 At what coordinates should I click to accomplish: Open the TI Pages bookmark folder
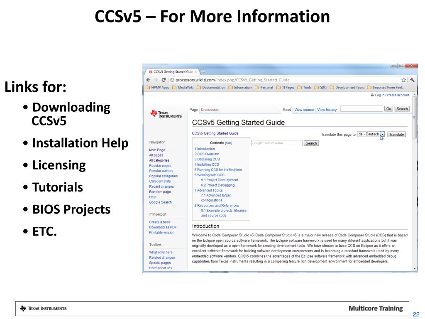(x=285, y=87)
